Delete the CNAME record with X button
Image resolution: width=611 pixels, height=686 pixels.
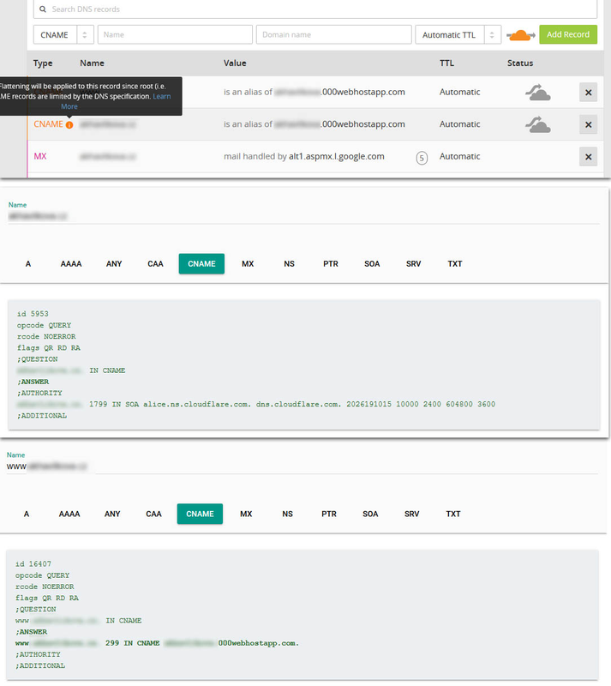588,125
